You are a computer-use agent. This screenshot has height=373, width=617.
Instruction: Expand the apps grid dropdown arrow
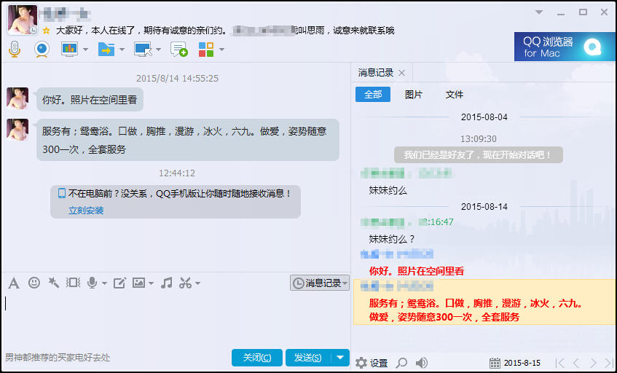(221, 50)
